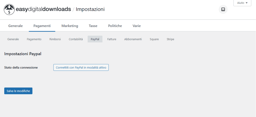Switch to the Varie tab

tap(137, 26)
